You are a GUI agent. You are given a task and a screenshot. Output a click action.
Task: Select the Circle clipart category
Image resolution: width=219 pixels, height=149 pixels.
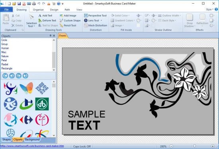4,40
